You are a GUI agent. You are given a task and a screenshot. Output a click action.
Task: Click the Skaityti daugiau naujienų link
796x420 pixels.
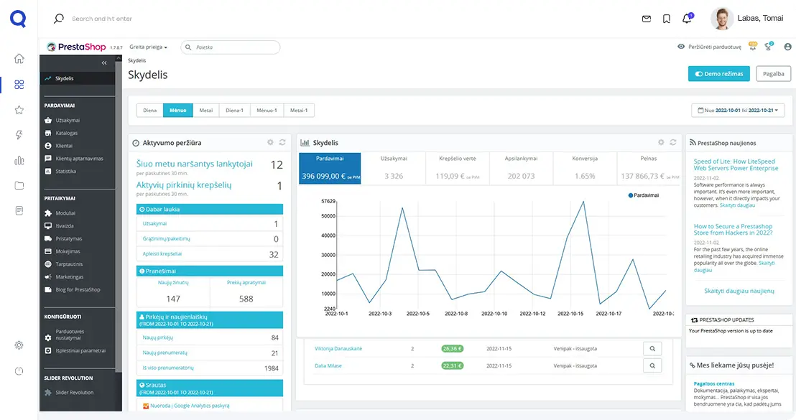click(739, 291)
